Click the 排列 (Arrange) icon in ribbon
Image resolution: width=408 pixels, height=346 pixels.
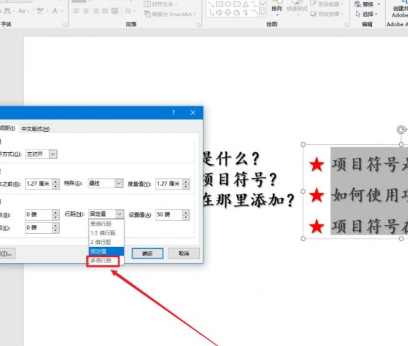[x=277, y=7]
